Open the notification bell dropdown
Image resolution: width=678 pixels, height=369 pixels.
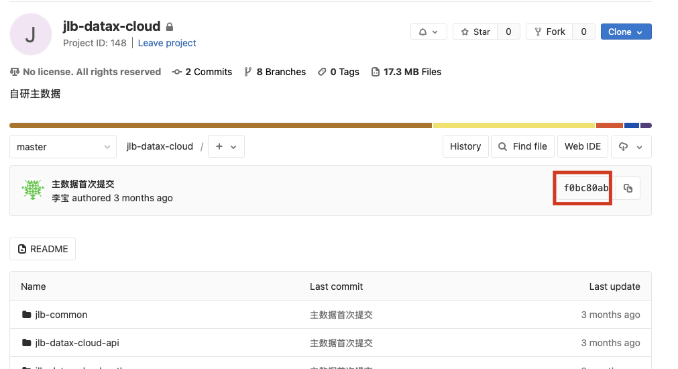[428, 32]
